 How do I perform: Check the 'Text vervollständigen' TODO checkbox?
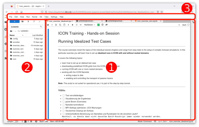63,95
